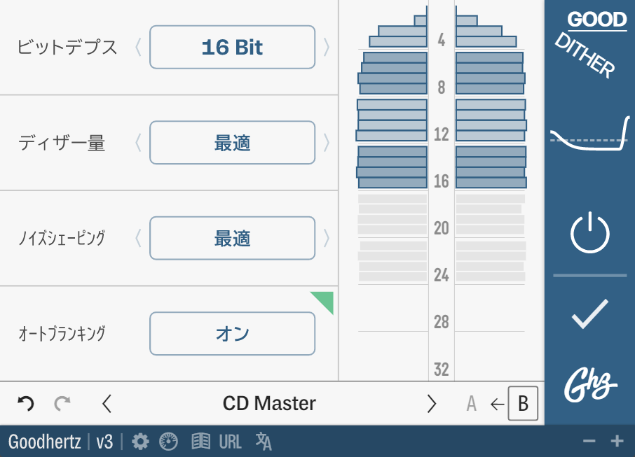The width and height of the screenshot is (635, 457).
Task: Click the language translation icon
Action: pyautogui.click(x=264, y=442)
